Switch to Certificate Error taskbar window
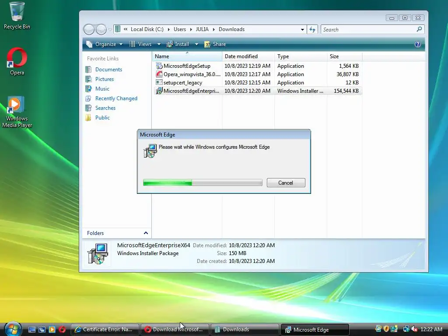The height and width of the screenshot is (336, 448). coord(105,329)
